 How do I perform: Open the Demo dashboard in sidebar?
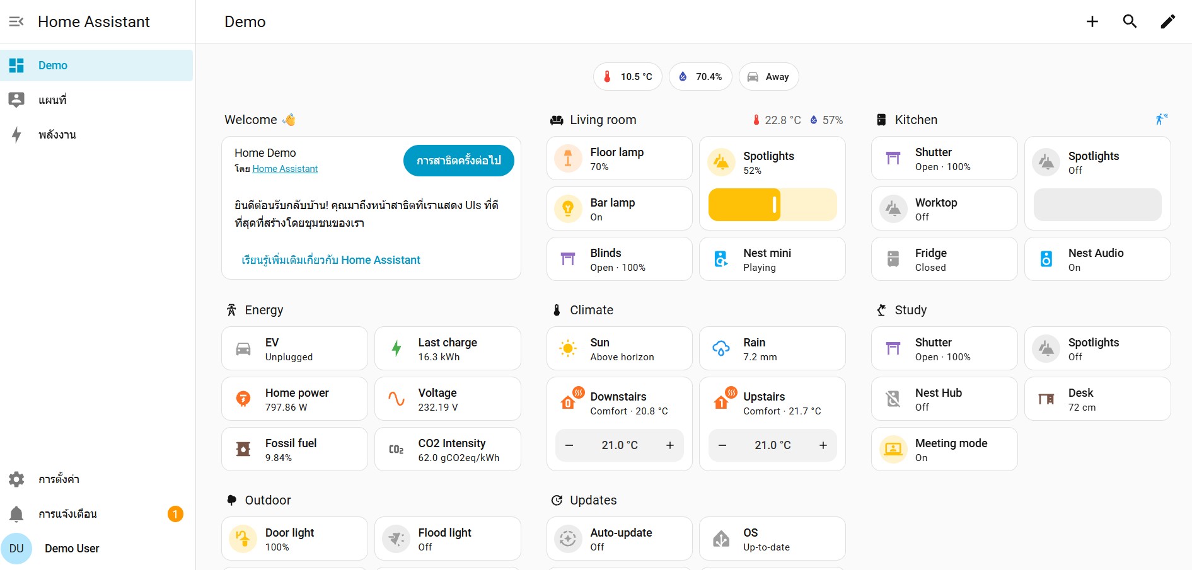click(x=96, y=66)
